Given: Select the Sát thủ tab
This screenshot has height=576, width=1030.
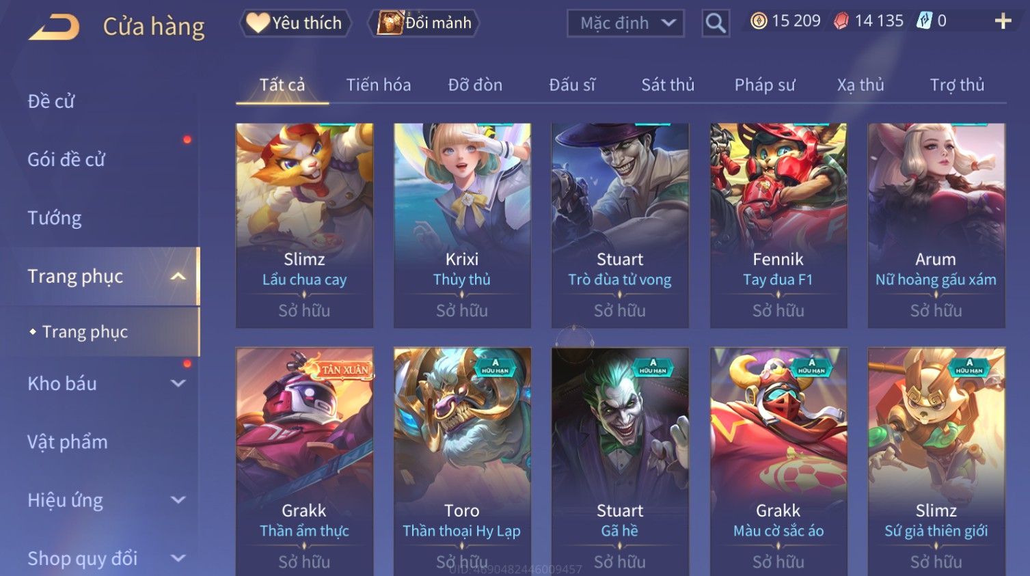Looking at the screenshot, I should 668,85.
